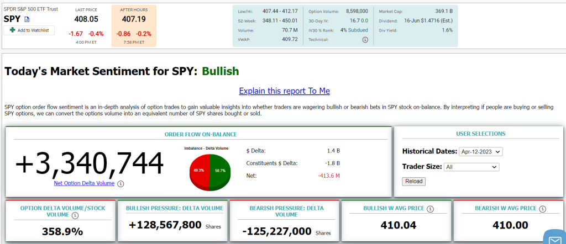This screenshot has width=566, height=244.
Task: Click the Reload button
Action: pos(413,181)
